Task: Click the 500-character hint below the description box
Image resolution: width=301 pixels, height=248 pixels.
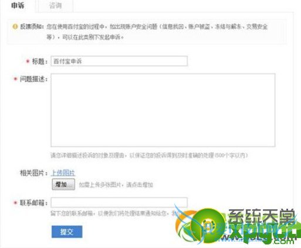Action: (x=149, y=155)
